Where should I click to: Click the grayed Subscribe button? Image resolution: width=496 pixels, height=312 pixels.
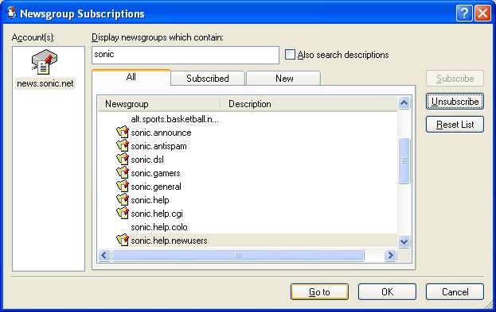pos(455,79)
